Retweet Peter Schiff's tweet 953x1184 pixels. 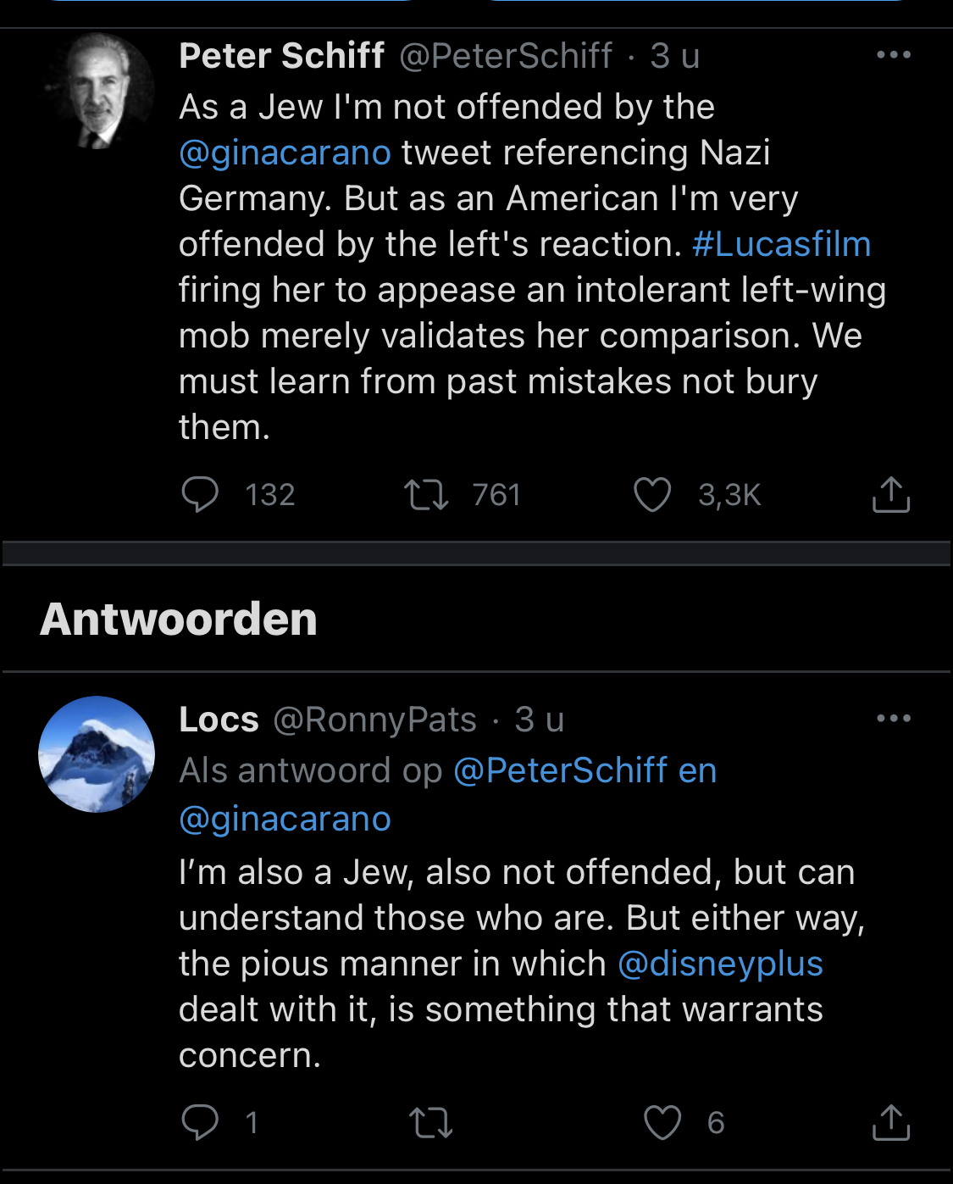[426, 495]
